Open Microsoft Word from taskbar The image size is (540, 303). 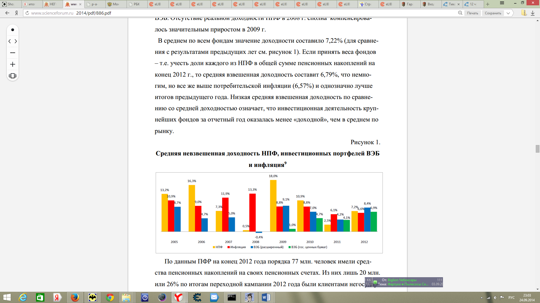tap(266, 297)
